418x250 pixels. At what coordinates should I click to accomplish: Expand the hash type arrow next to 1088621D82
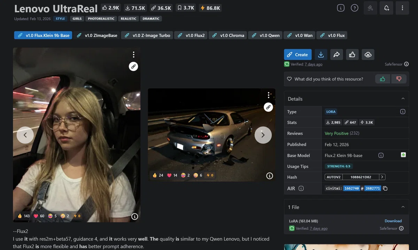pyautogui.click(x=382, y=177)
